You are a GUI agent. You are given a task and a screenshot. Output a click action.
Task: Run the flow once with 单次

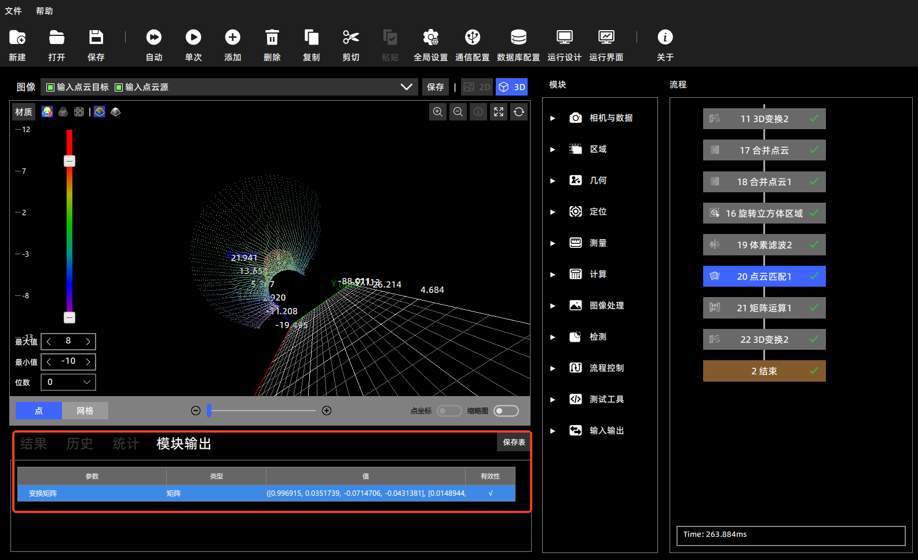click(193, 38)
